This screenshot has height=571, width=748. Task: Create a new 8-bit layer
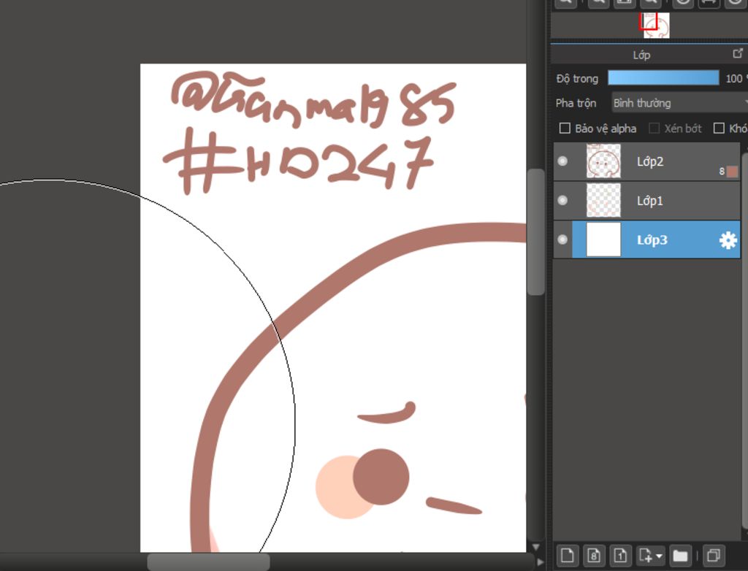(x=594, y=555)
